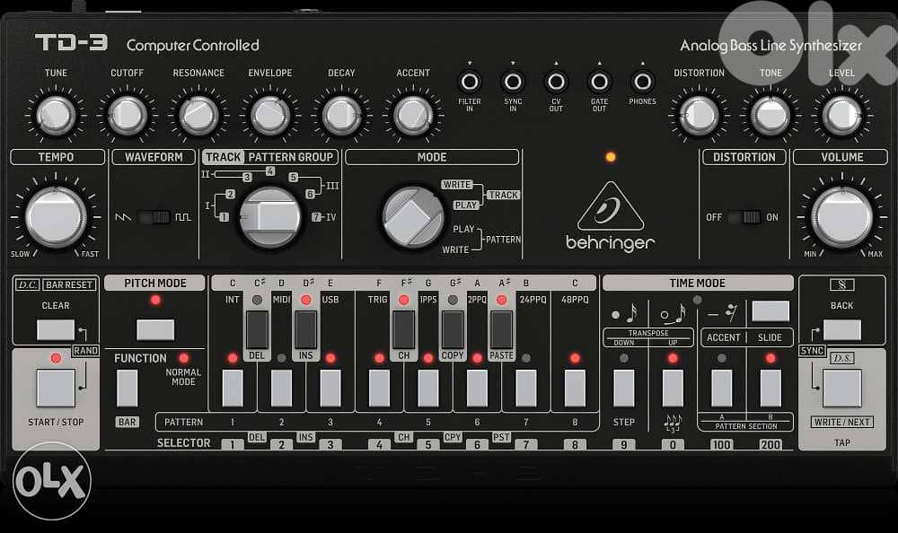Click the pattern 3 white key button
This screenshot has width=898, height=533.
click(x=330, y=389)
